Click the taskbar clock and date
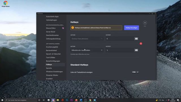Screen dimensions: 181x102 (x=173, y=100)
